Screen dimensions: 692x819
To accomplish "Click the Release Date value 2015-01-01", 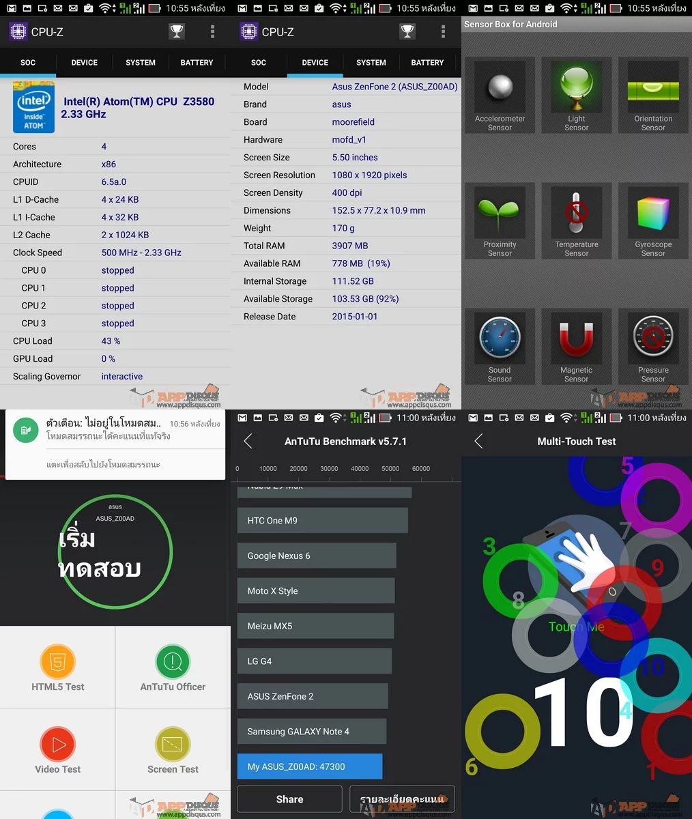I will [x=355, y=317].
